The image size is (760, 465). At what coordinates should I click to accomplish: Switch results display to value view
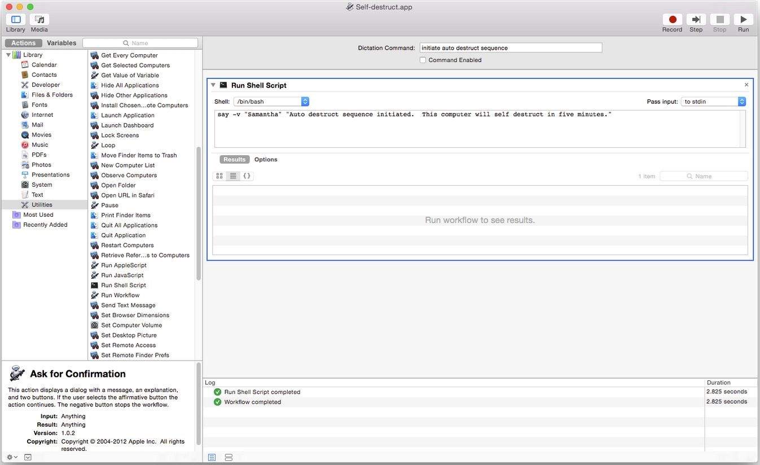point(246,176)
